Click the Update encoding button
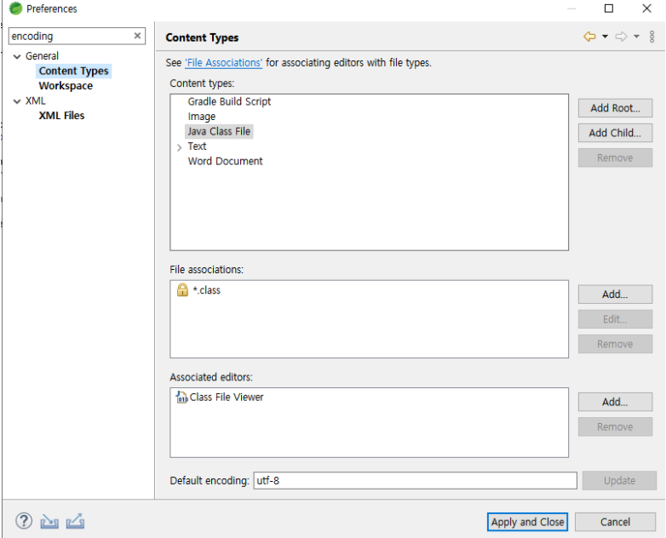Screen dimensions: 666x538 (619, 480)
